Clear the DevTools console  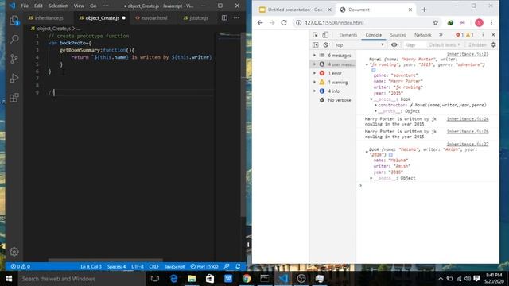pyautogui.click(x=325, y=45)
